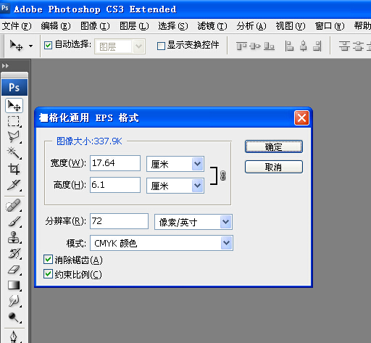Image resolution: width=371 pixels, height=343 pixels.
Task: Select the Move tool in the toolbox
Action: 14,106
